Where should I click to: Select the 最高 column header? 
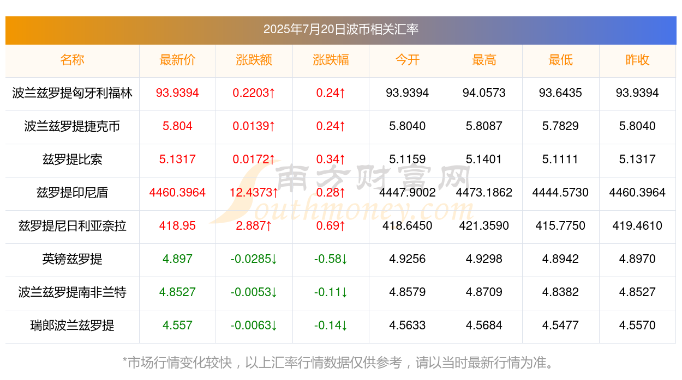pyautogui.click(x=484, y=60)
